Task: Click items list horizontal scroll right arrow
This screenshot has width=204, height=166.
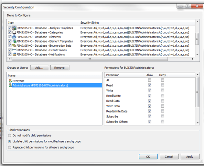Action: pos(193,59)
